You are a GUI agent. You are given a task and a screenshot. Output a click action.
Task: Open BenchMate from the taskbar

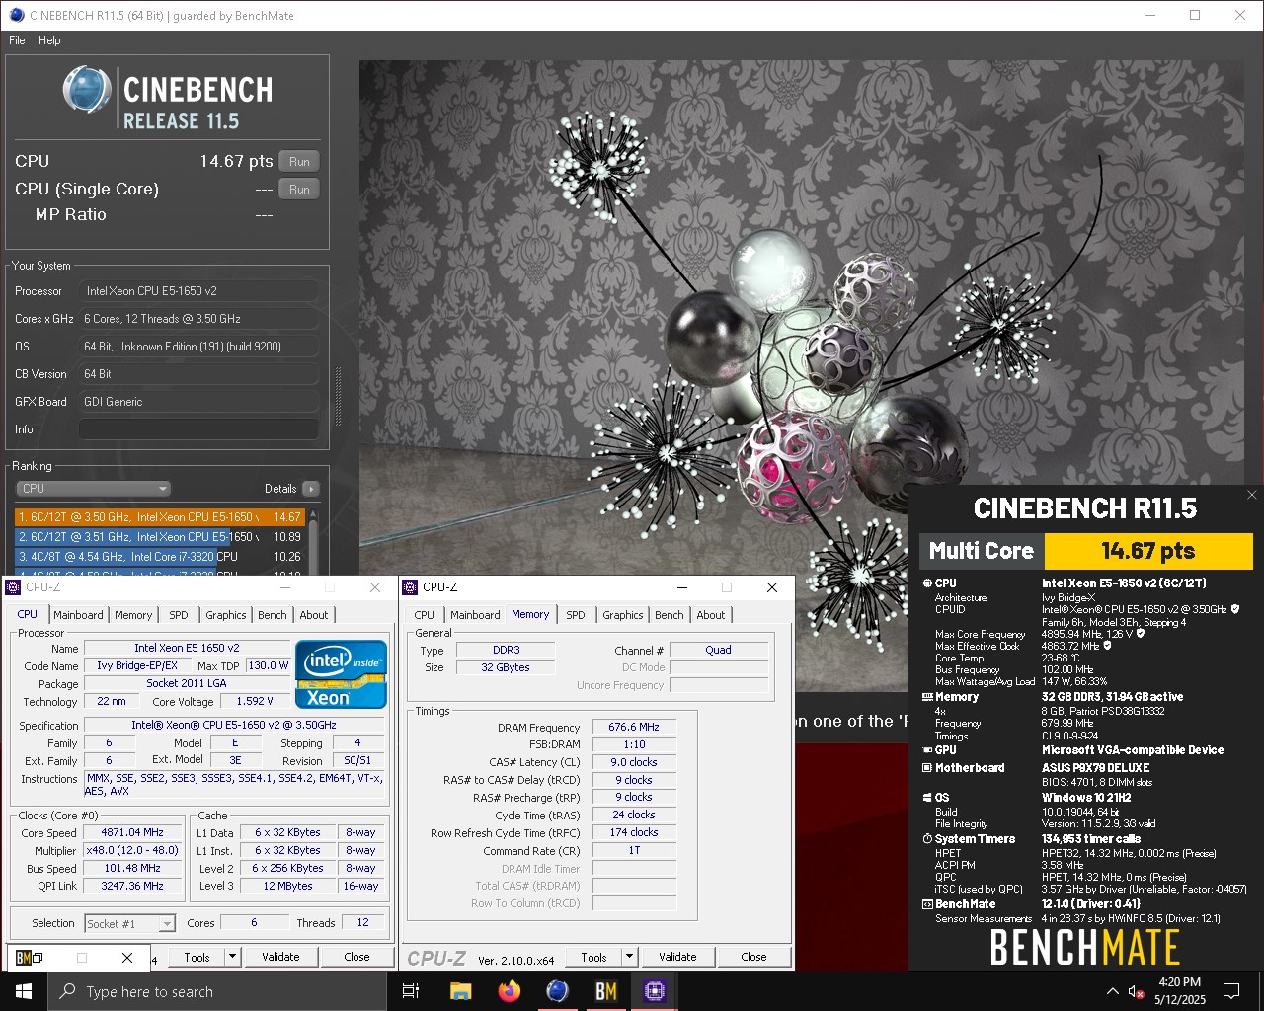point(605,991)
